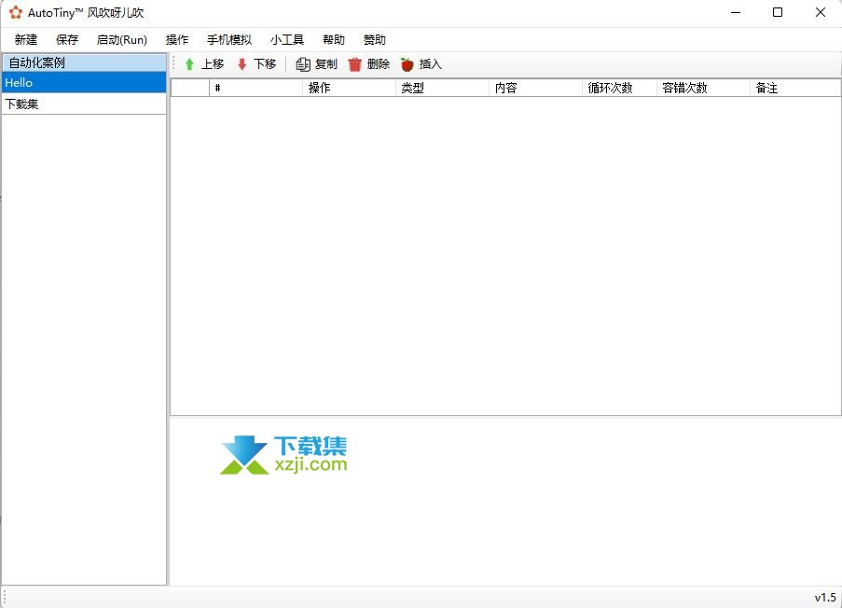Click the 类型 column header
Viewport: 842px width, 608px height.
[x=443, y=88]
